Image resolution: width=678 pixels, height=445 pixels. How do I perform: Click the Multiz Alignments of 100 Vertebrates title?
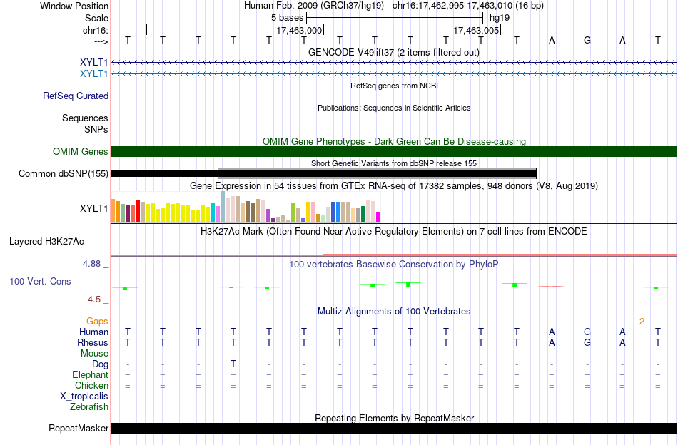click(394, 311)
